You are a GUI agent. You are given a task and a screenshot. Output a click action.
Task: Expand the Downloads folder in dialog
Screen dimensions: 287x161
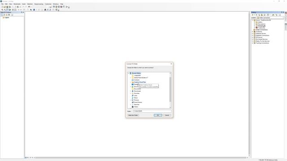tap(130, 91)
